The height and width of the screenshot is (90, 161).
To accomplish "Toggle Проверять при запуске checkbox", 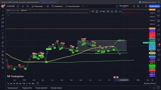I will (140, 2).
